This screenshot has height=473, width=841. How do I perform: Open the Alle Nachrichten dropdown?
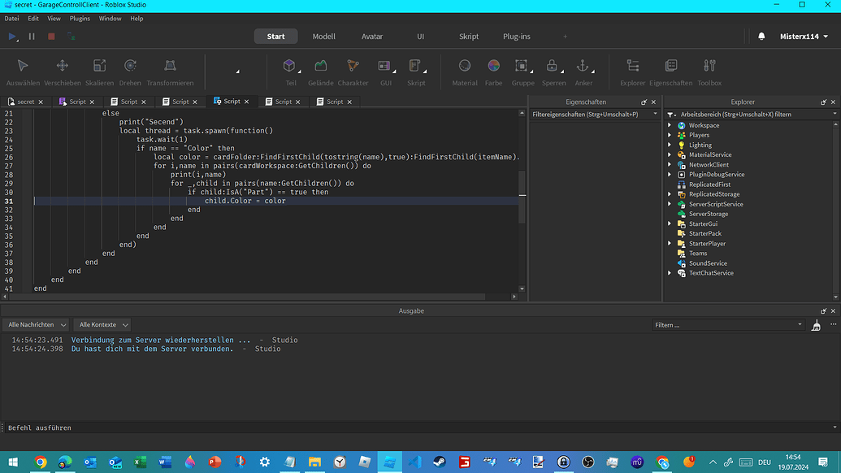coord(36,324)
